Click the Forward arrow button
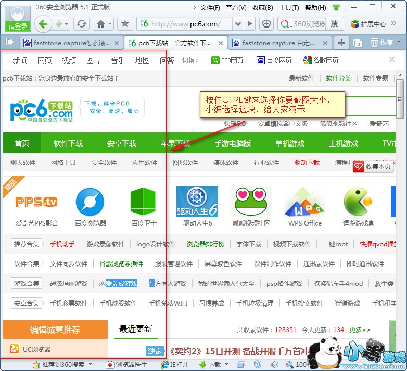407x371 pixels. pos(59,24)
